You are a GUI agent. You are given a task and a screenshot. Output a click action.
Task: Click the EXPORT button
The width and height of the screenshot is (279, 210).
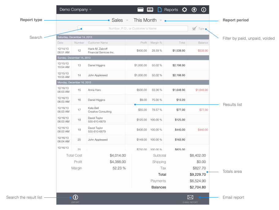[x=76, y=198]
